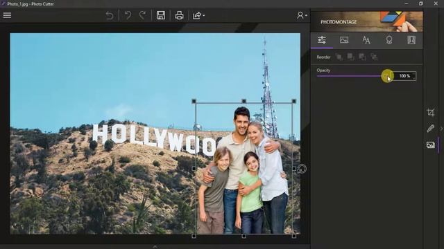Switch to the image background tab
This screenshot has width=444, height=249.
(344, 40)
